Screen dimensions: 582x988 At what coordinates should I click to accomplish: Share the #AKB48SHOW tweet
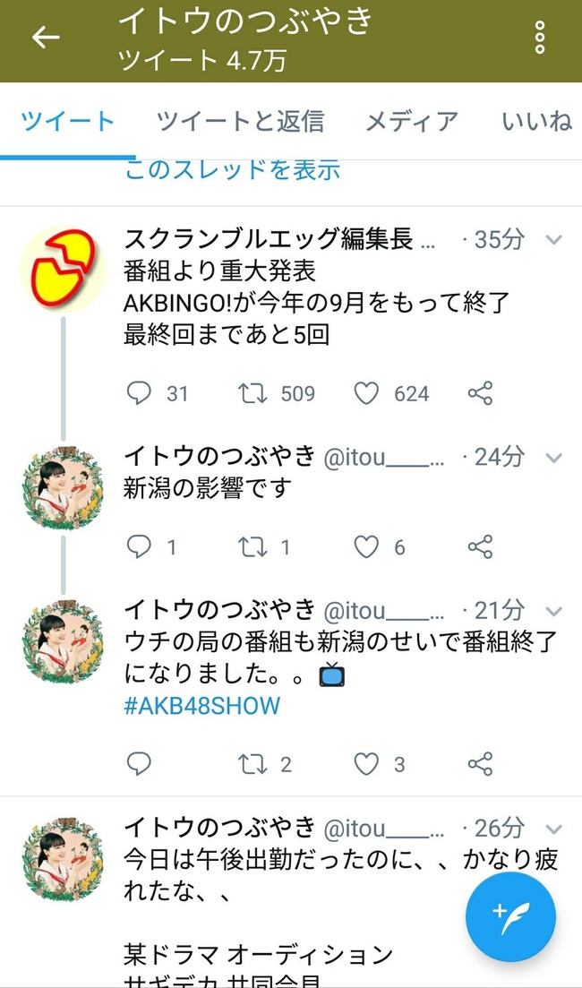pos(481,763)
